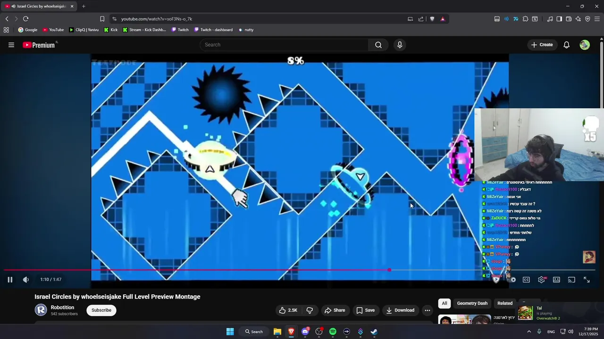This screenshot has width=604, height=339.
Task: Save the video to a playlist
Action: click(x=366, y=310)
